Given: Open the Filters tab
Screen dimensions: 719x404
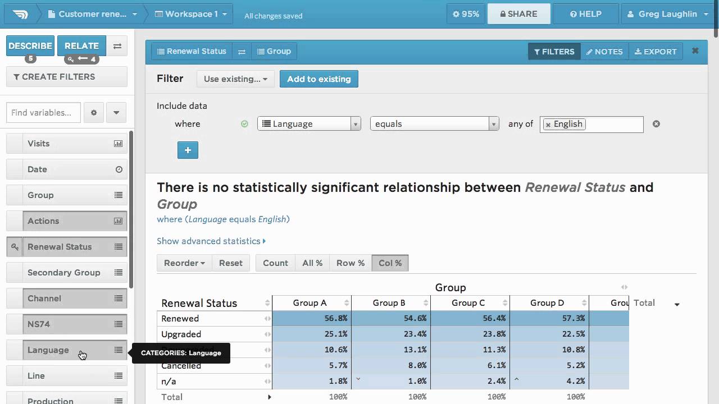Looking at the screenshot, I should click(554, 52).
